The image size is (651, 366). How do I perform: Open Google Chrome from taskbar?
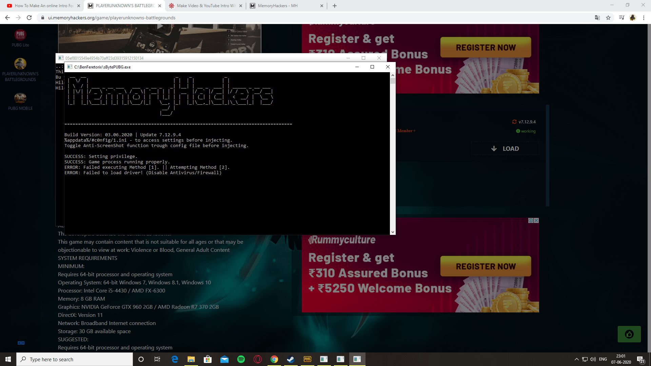[274, 359]
